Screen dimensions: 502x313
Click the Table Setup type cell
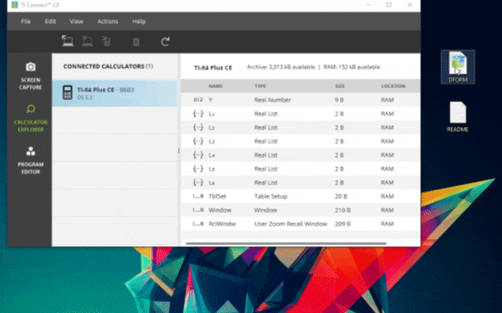pos(270,196)
